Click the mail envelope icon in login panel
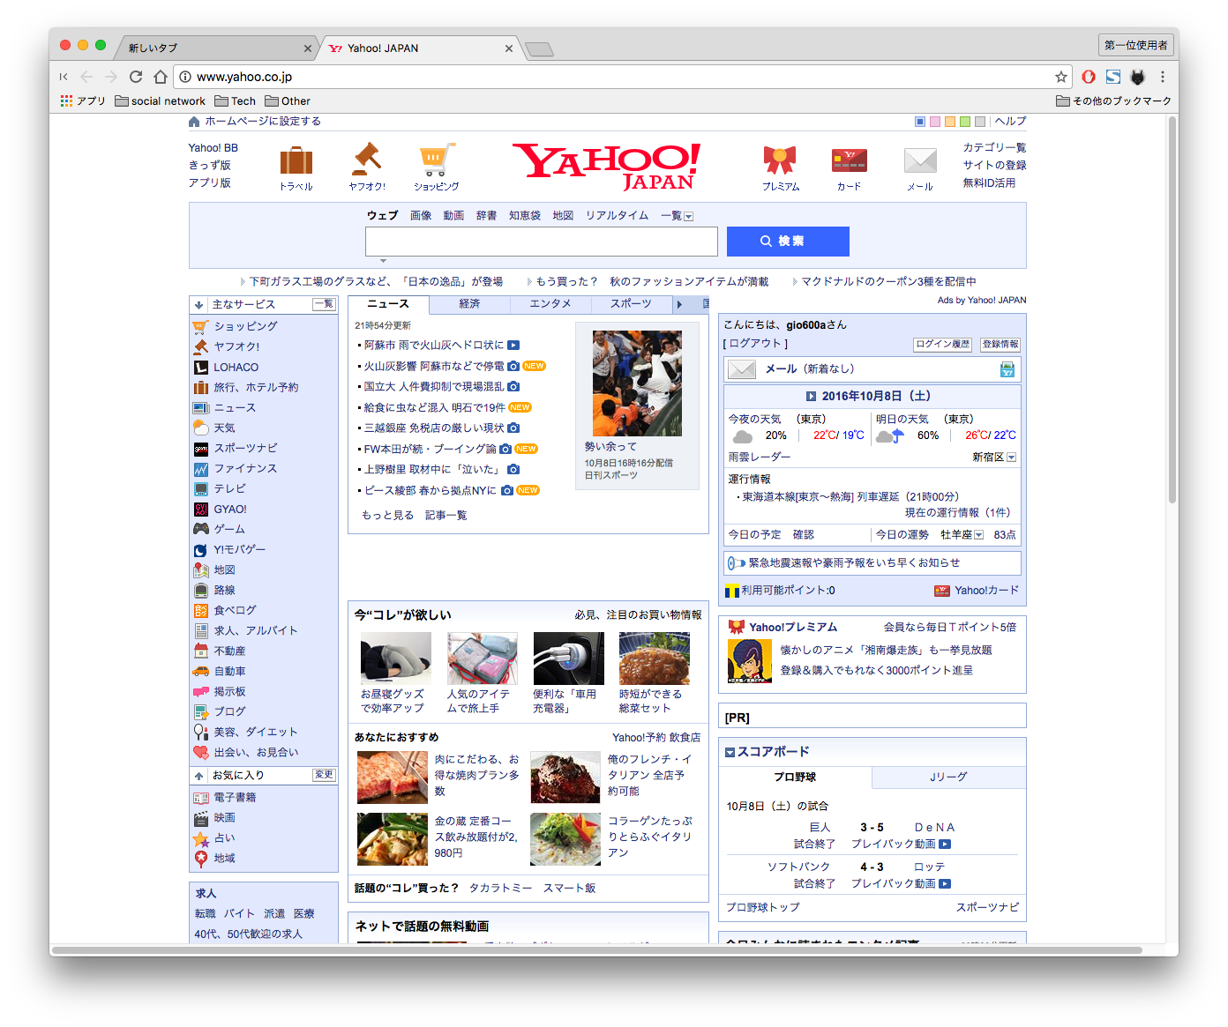The width and height of the screenshot is (1228, 1027). (x=742, y=369)
